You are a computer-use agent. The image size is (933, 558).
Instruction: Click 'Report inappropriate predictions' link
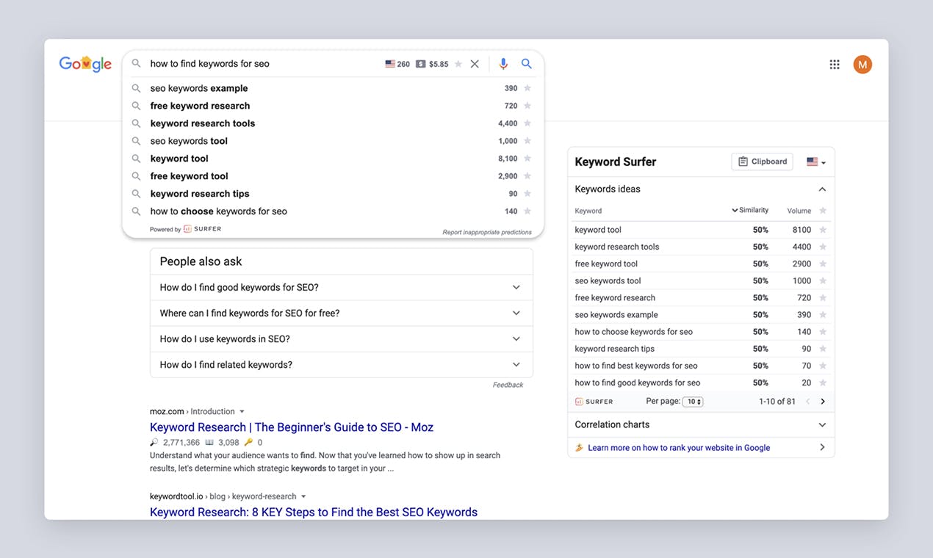click(487, 232)
